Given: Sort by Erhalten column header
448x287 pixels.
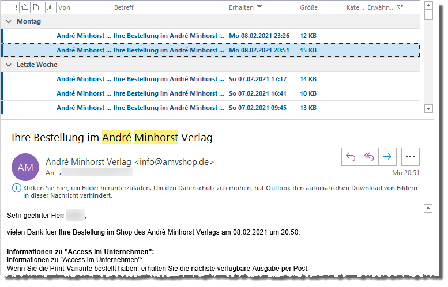Looking at the screenshot, I should [x=262, y=7].
